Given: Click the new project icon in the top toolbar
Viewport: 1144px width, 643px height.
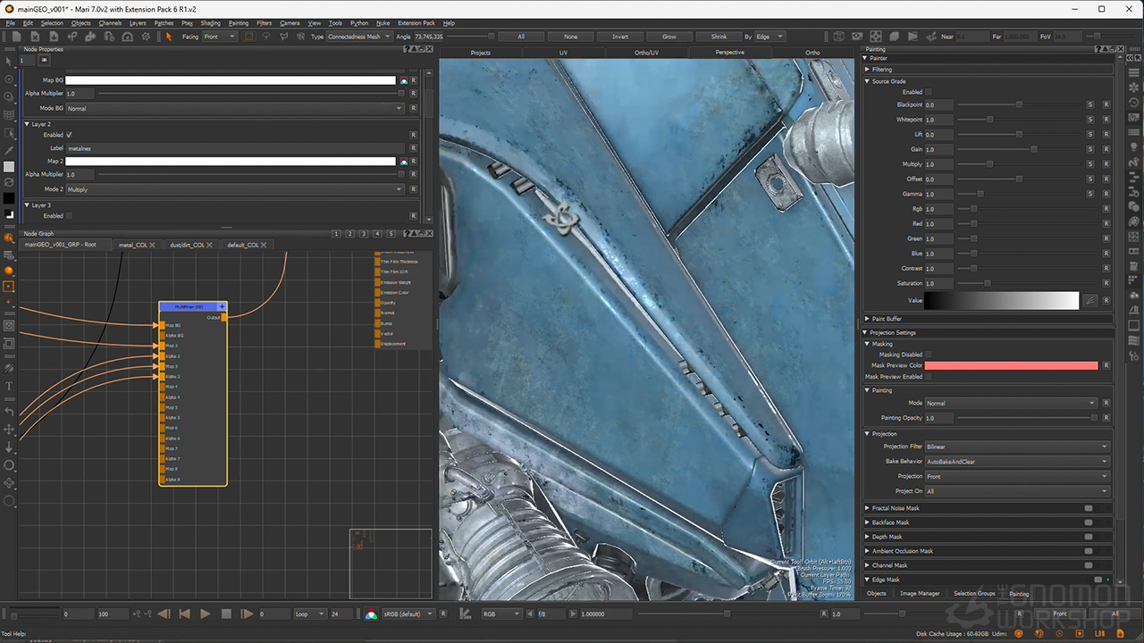Looking at the screenshot, I should point(17,37).
